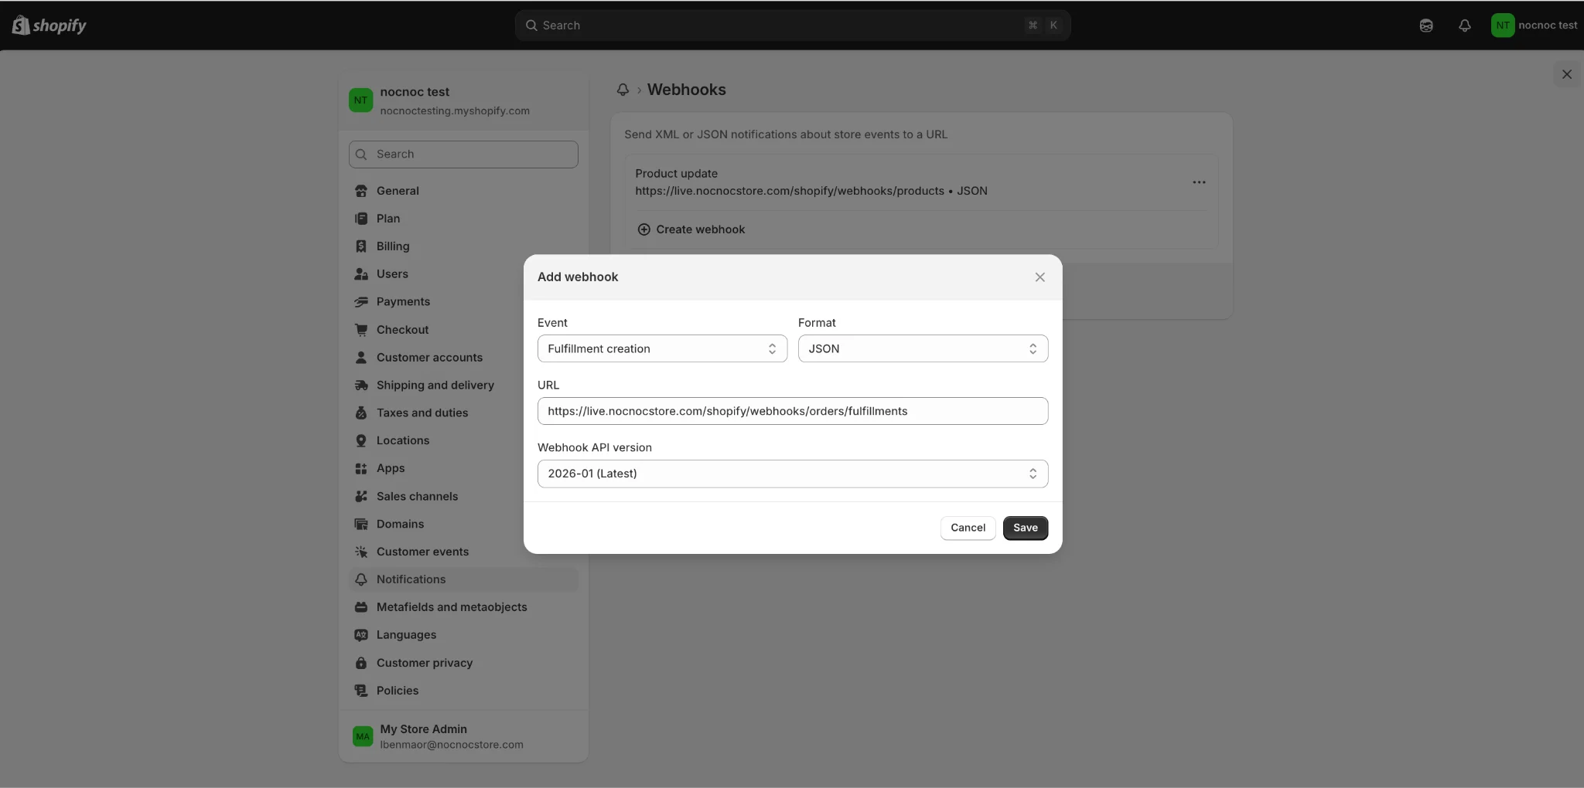Open the Sidekick assistant icon
The image size is (1584, 788).
click(x=1426, y=25)
